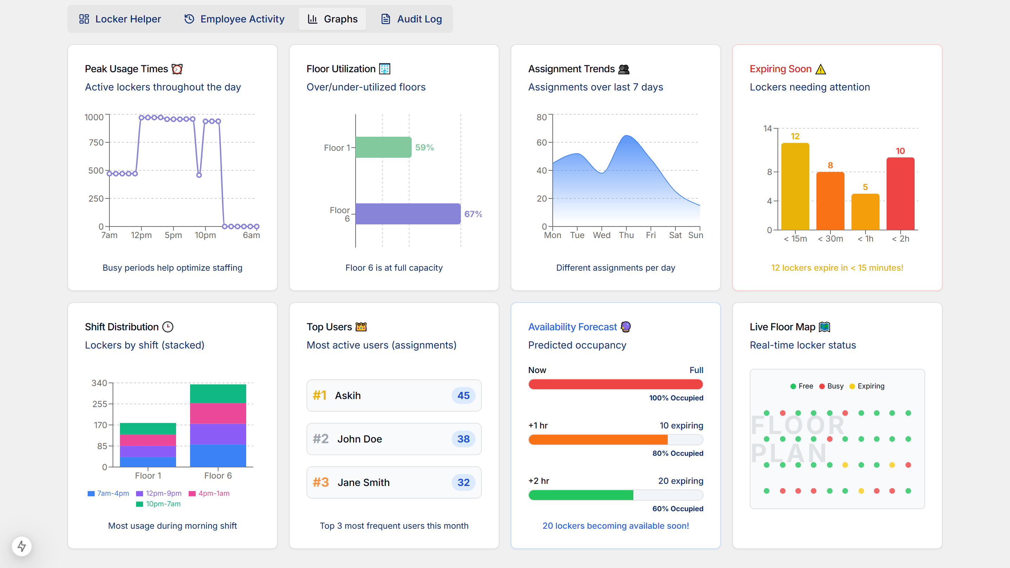1010x568 pixels.
Task: Click the < 2h expiring bar labeled 10
Action: click(901, 194)
